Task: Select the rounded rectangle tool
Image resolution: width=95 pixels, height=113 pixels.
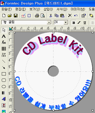Action: tap(4, 80)
